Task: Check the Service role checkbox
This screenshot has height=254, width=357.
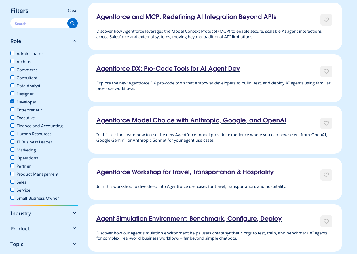Action: [12, 190]
